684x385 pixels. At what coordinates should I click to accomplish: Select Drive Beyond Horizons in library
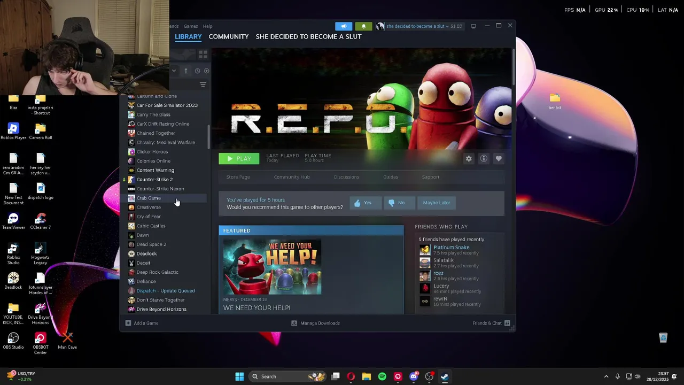[x=167, y=309]
